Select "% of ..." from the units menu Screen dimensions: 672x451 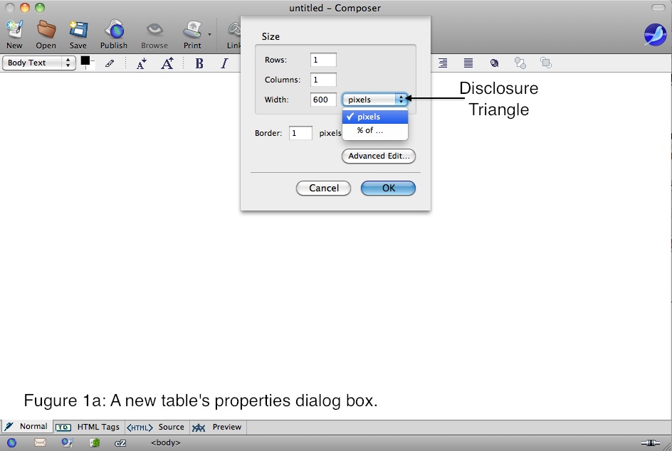tap(370, 130)
